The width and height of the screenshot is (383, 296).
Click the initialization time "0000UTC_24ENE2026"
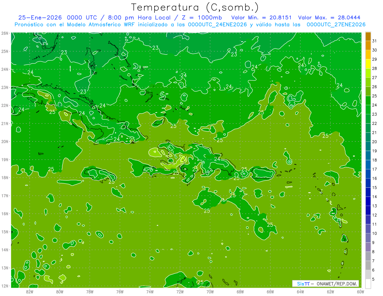pyautogui.click(x=217, y=25)
